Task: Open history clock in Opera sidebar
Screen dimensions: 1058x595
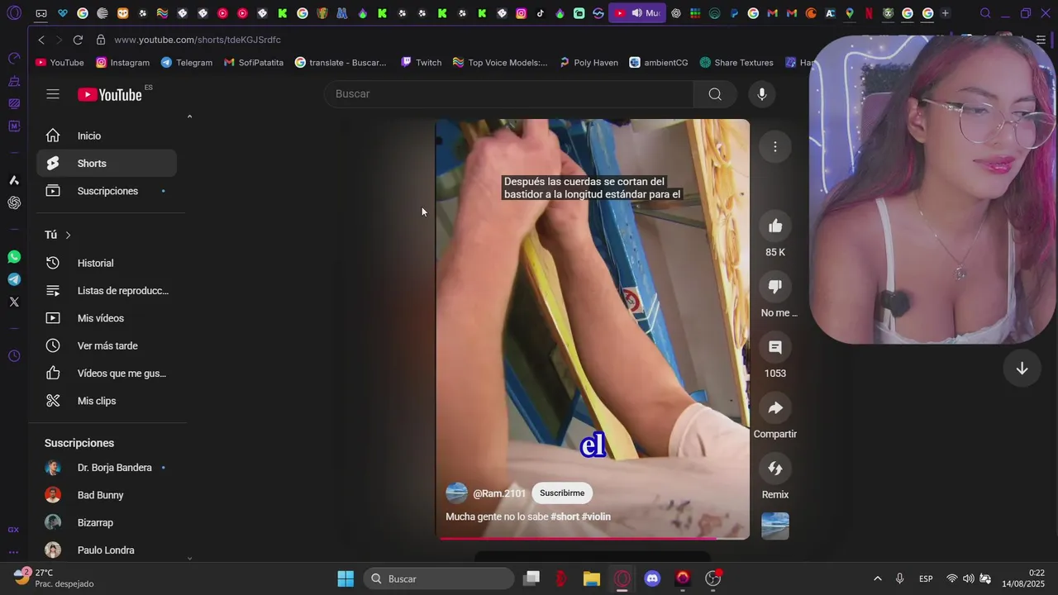Action: [x=14, y=356]
